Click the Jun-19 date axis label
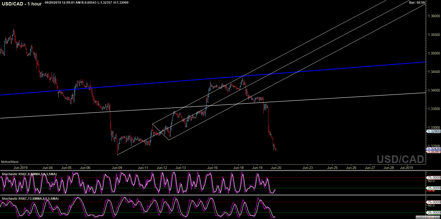Screen dimensions: 441x219 coord(257,168)
